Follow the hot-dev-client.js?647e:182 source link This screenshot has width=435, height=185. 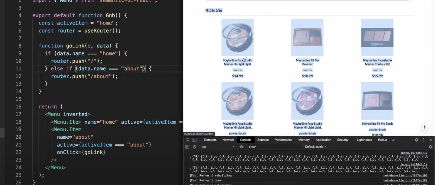405,180
